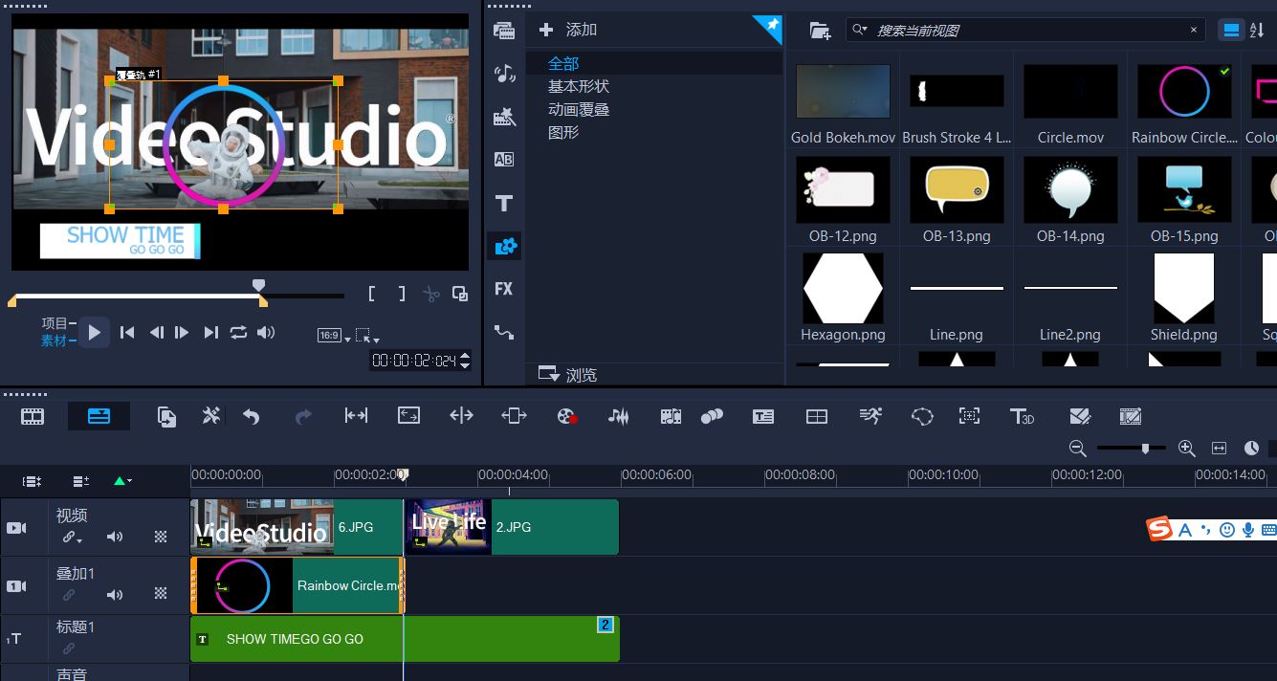
Task: Toggle transparency on the 叠加1 track
Action: click(161, 595)
